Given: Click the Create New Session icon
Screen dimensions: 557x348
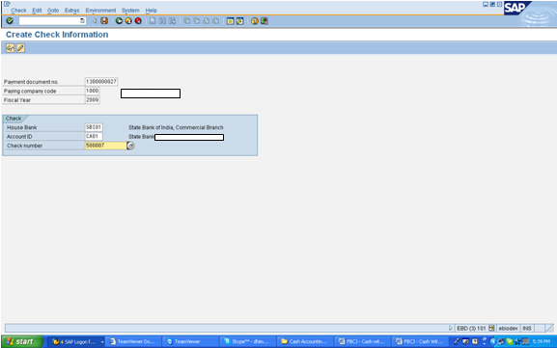Looking at the screenshot, I should [230, 21].
